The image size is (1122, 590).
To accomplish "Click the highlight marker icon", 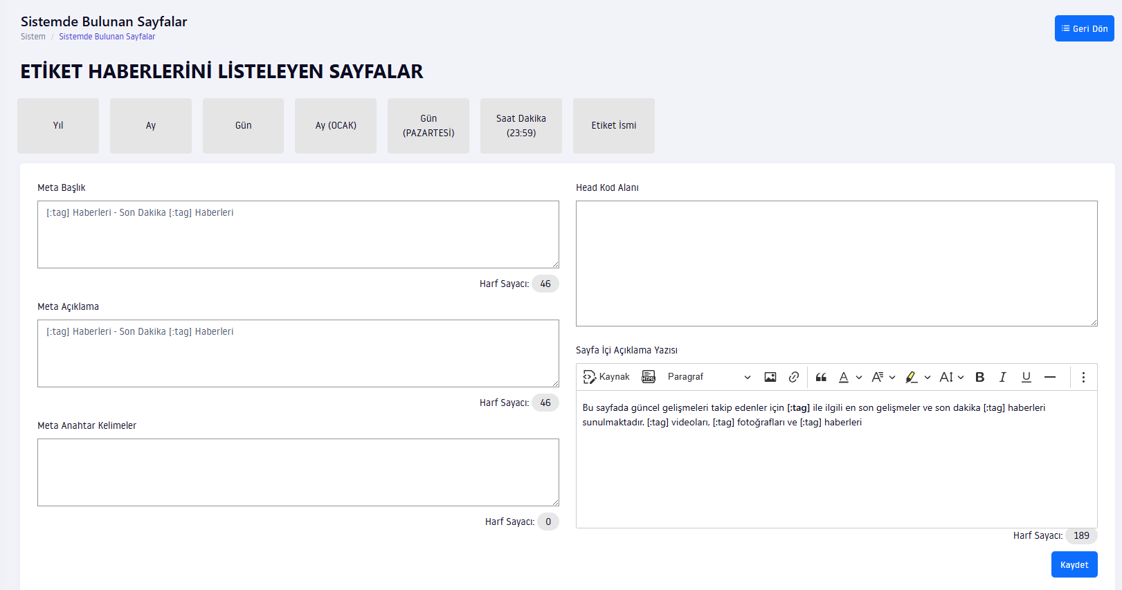I will [912, 377].
